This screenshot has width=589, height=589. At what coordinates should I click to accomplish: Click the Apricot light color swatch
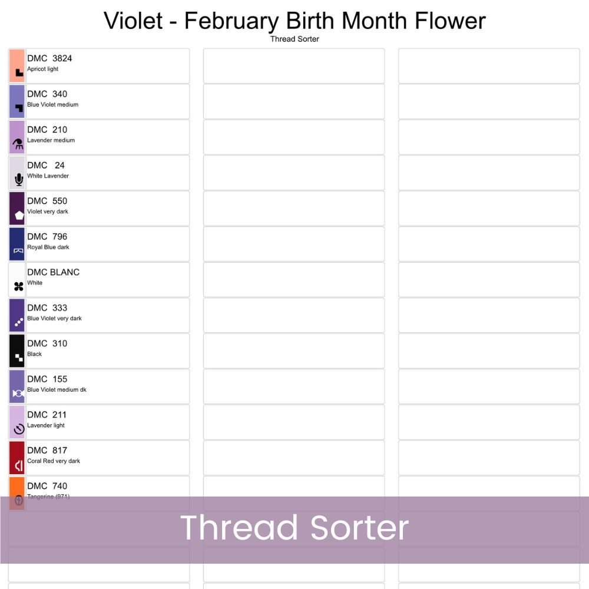pos(17,60)
